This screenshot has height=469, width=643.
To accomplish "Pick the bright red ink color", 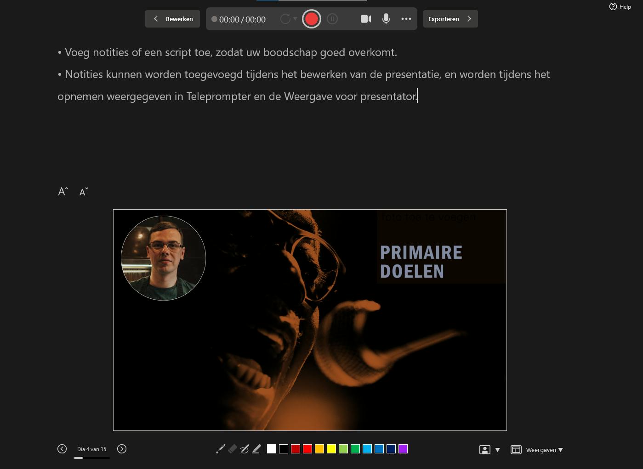I will [x=307, y=449].
